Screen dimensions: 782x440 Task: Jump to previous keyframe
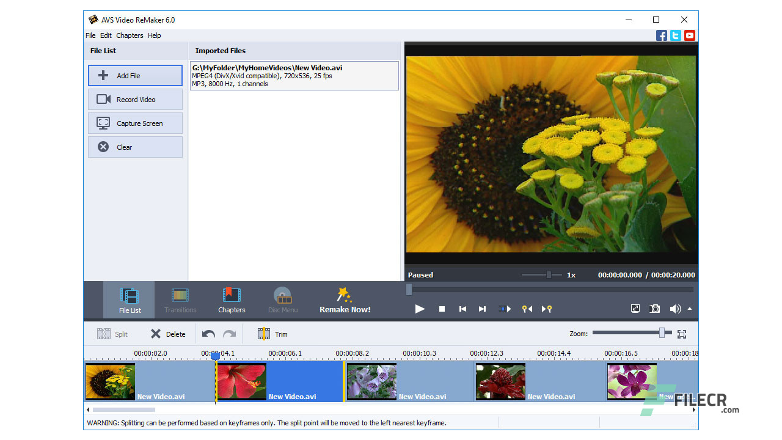coord(527,309)
